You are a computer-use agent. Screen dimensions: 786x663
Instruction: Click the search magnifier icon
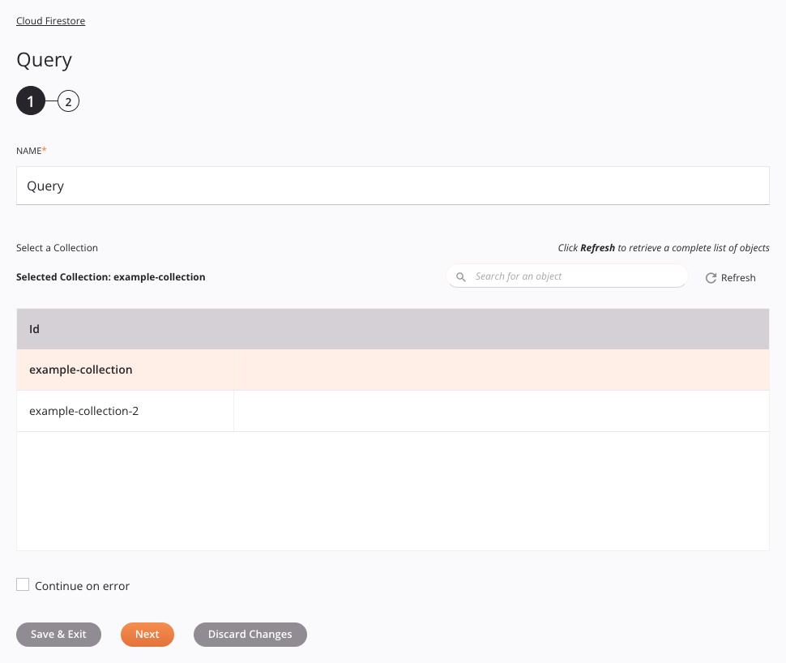[x=461, y=277]
